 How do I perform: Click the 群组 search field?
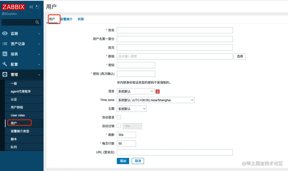[175, 56]
